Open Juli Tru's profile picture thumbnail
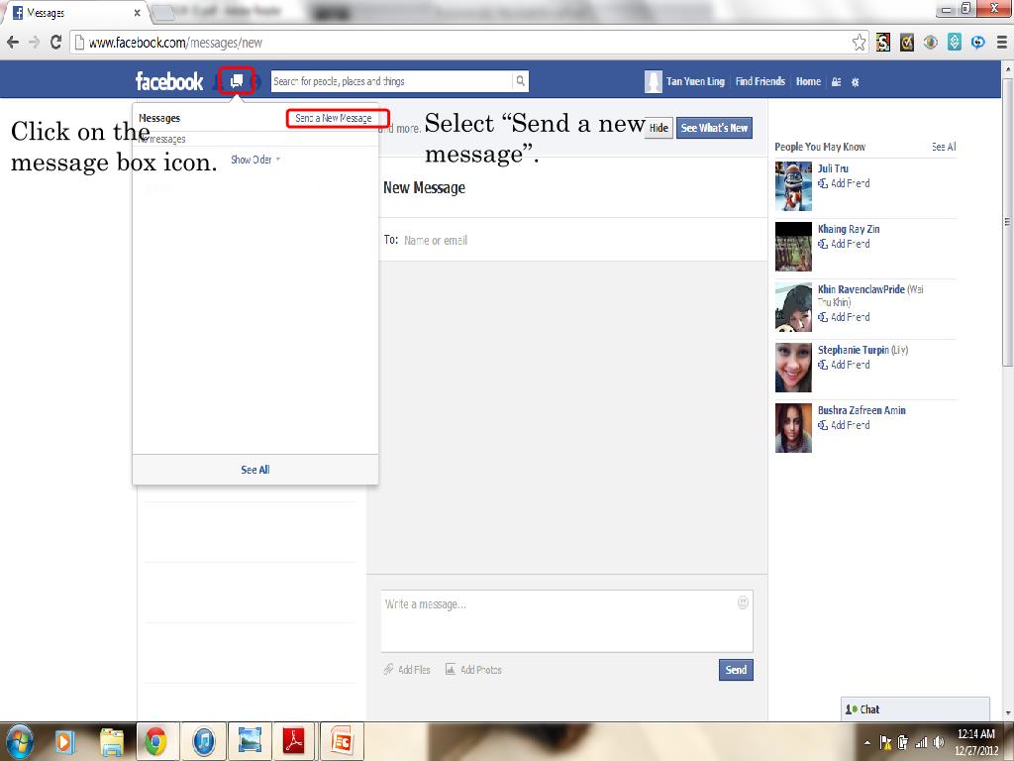1014x761 pixels. [793, 186]
